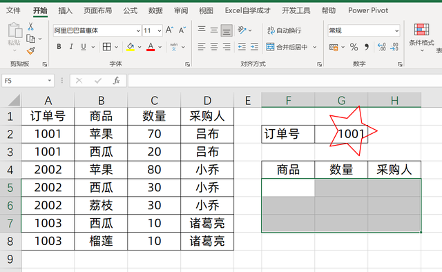442x272 pixels.
Task: Apply comma style
Action: point(367,47)
